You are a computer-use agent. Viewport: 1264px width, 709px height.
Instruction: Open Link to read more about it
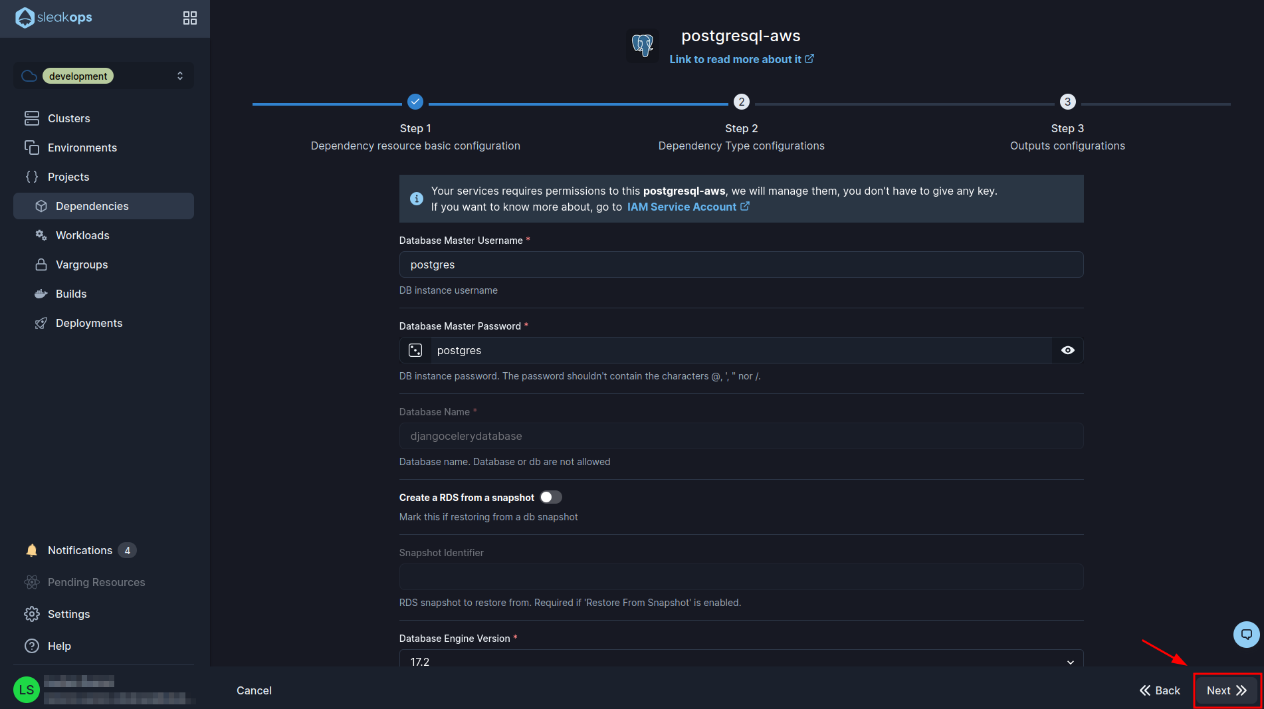(x=742, y=59)
